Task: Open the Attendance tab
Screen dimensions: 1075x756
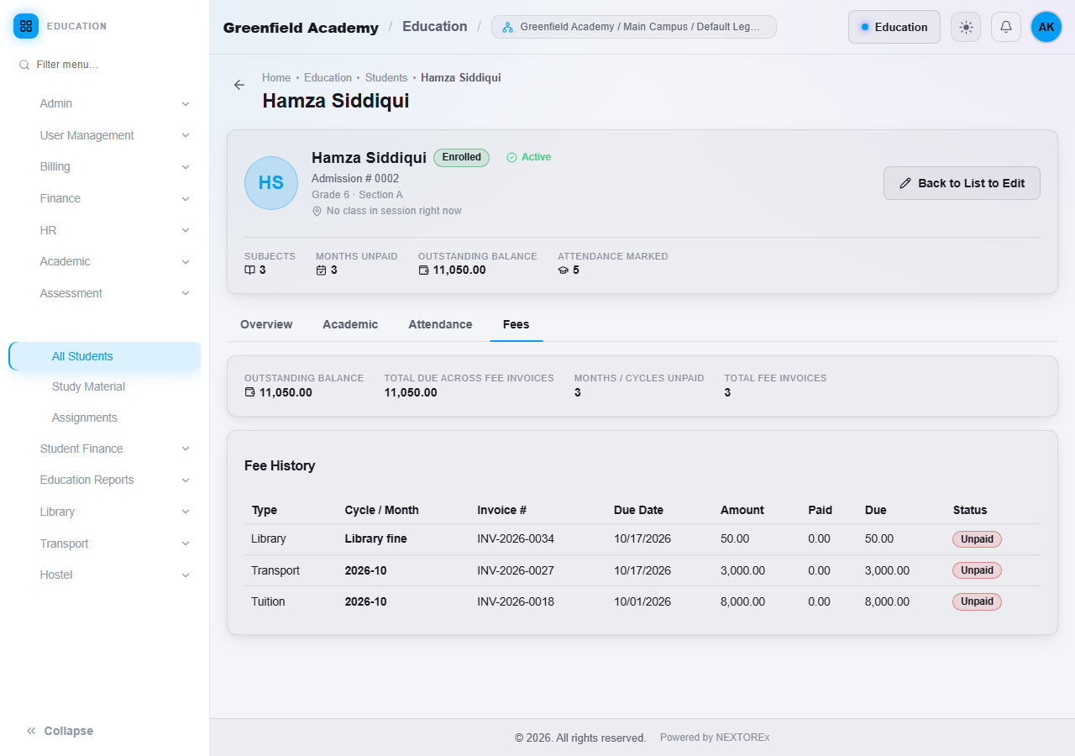Action: click(440, 324)
